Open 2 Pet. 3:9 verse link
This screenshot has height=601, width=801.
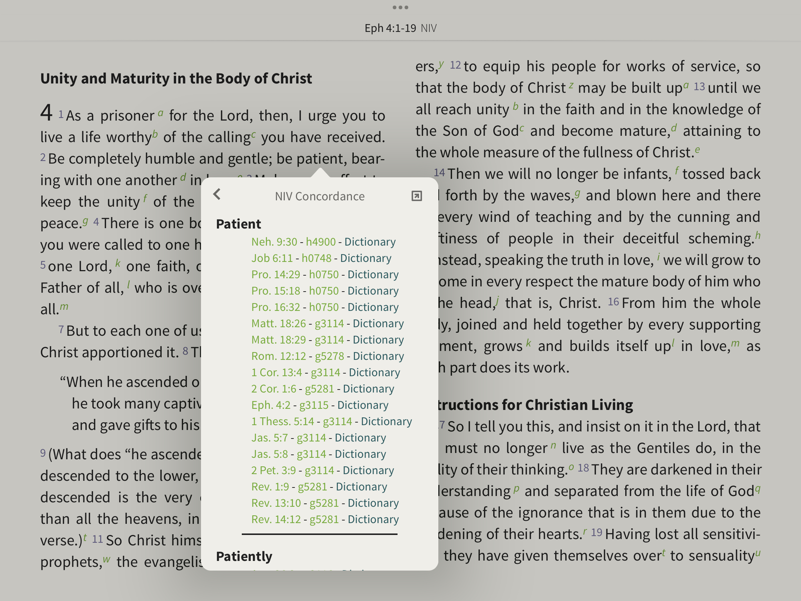click(x=273, y=470)
